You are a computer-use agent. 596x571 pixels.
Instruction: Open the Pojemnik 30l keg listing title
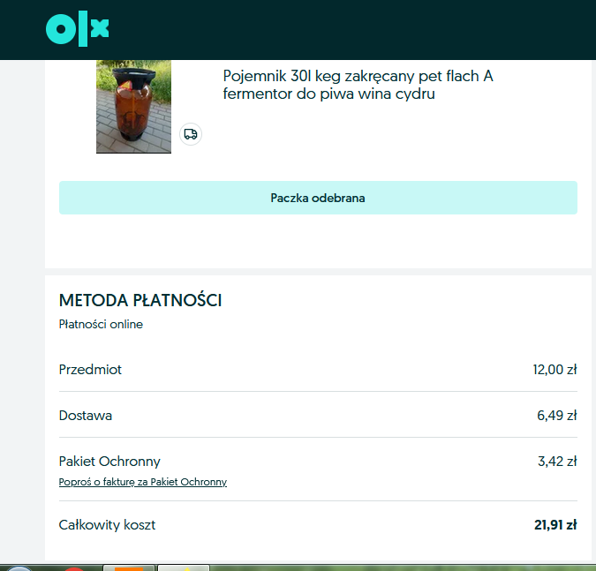358,85
